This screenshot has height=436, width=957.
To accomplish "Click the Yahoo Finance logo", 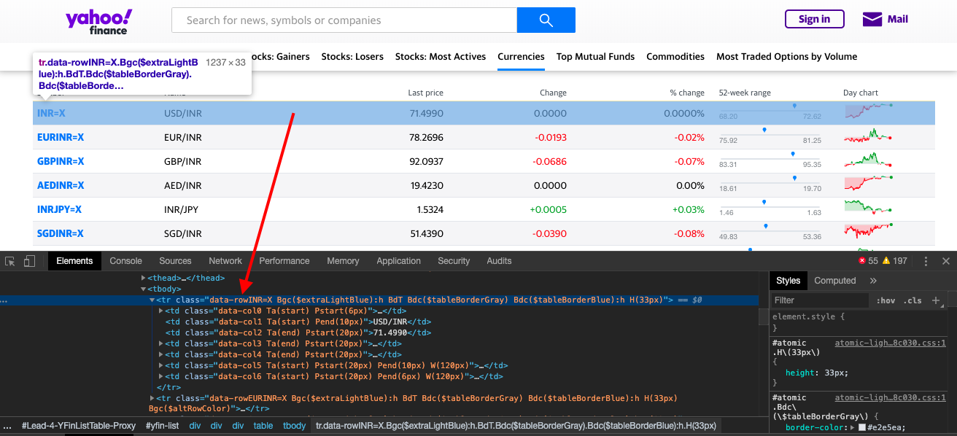I will coord(98,21).
